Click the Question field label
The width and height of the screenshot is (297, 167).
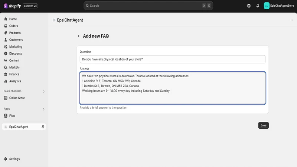(x=85, y=52)
